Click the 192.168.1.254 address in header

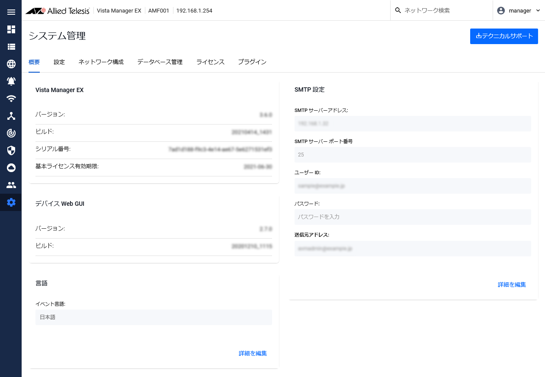(194, 11)
